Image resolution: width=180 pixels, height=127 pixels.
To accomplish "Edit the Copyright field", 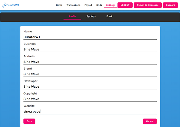I will point(90,99).
